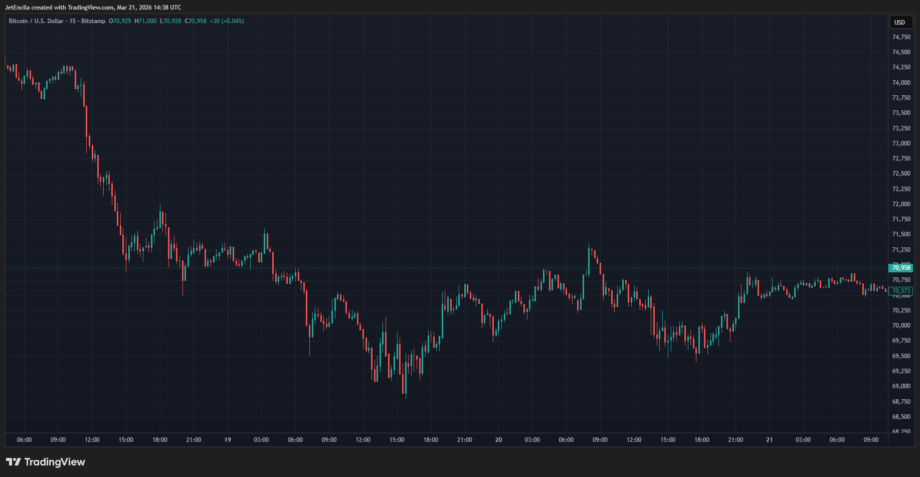The height and width of the screenshot is (477, 920).
Task: Click the open price value O70,929
Action: pyautogui.click(x=121, y=21)
